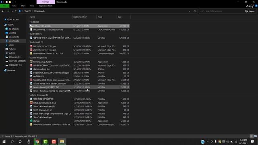Go up one folder level
Screen dimensions: 258x145
click(x=16, y=11)
